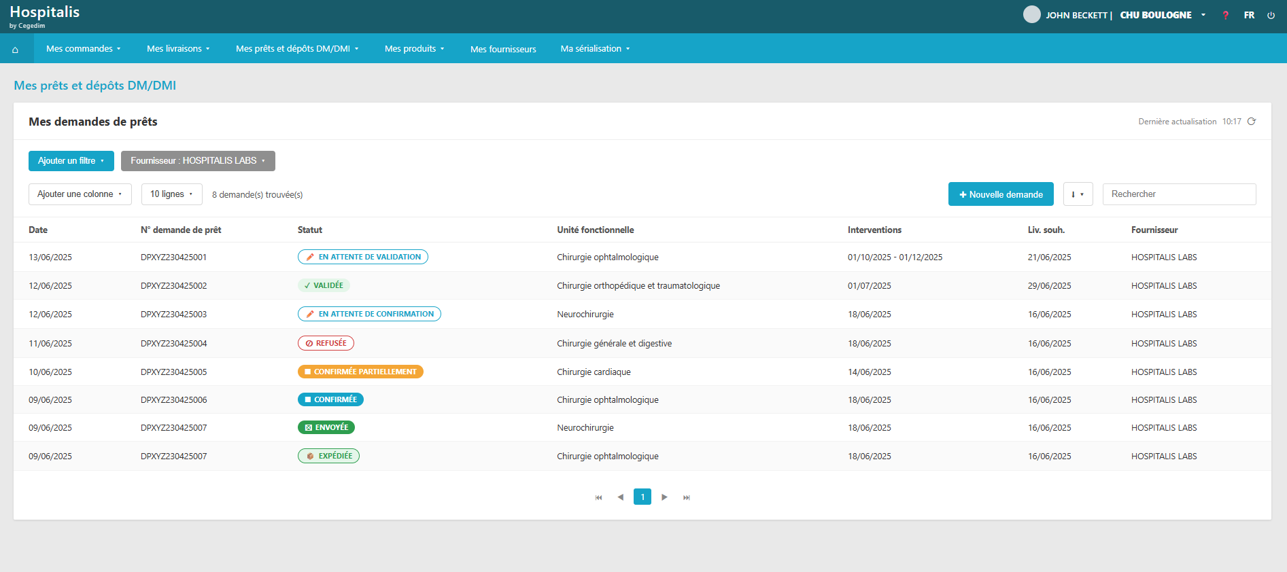
Task: Click the Nouvelle demande button
Action: point(1001,194)
